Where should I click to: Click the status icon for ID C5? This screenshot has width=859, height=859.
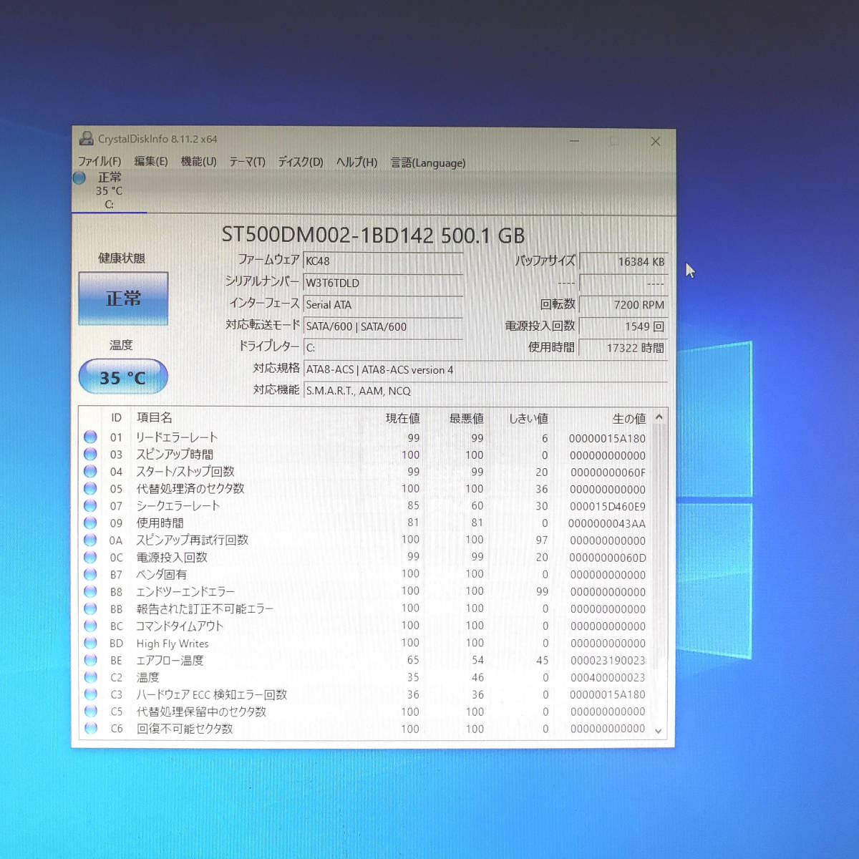[90, 711]
